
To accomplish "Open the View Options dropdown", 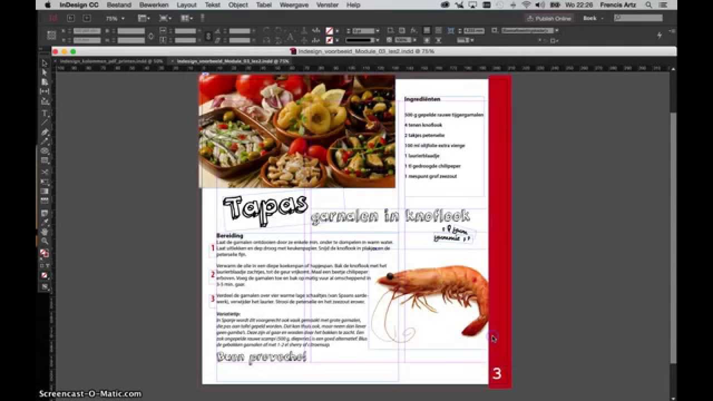I will coord(144,18).
